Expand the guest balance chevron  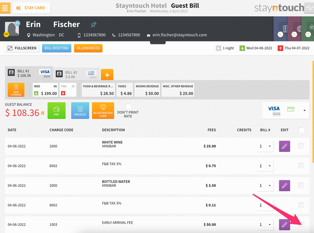tap(43, 113)
